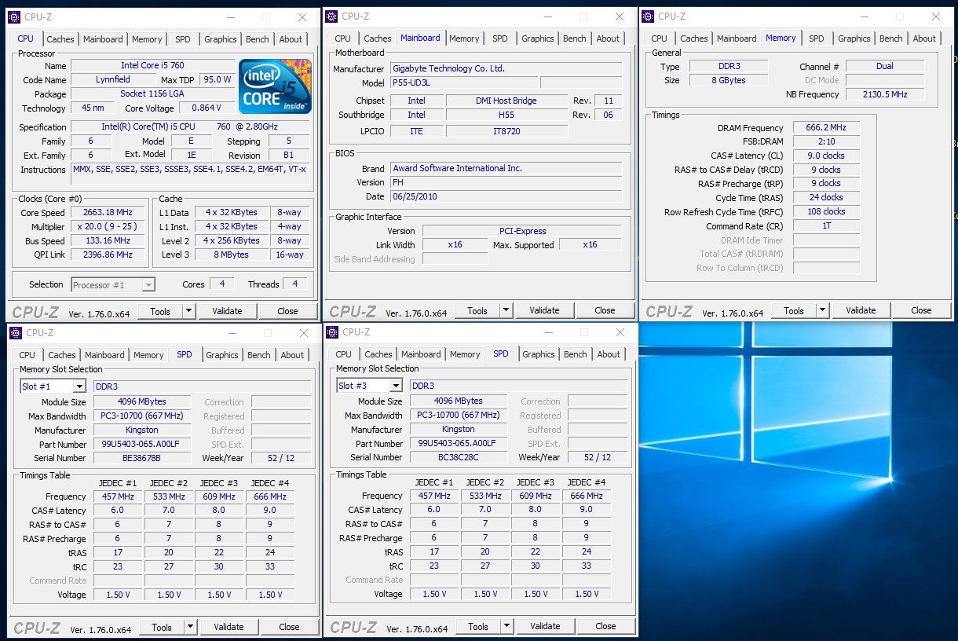Click the Close button at the bottom of the Mainboard window
958x641 pixels.
tap(605, 310)
